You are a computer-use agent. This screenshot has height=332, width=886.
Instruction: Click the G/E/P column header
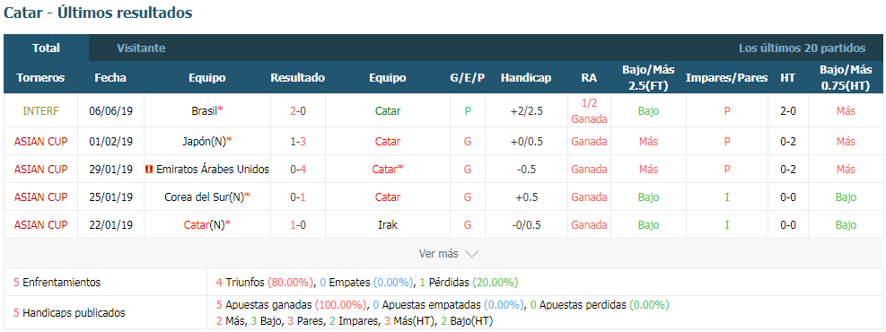click(x=468, y=78)
